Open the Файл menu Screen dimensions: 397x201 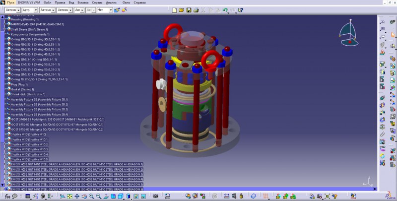click(x=47, y=2)
